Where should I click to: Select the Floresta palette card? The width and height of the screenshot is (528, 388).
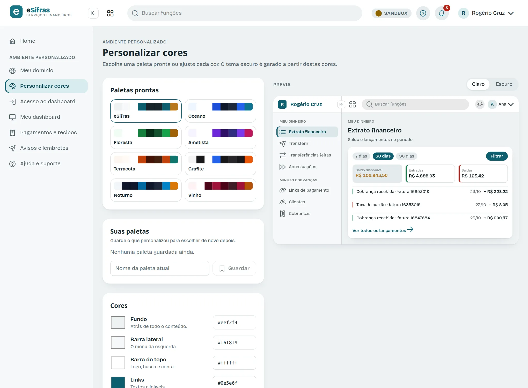click(146, 137)
